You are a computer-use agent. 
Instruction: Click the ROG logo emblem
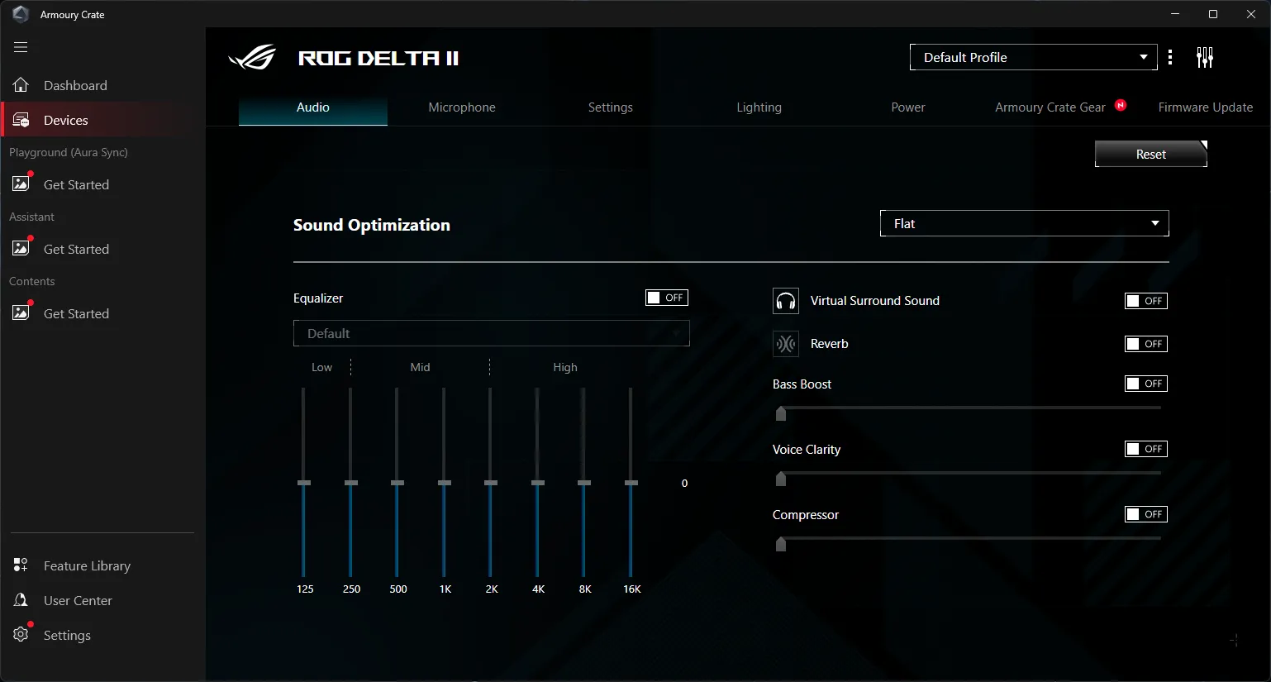point(252,58)
